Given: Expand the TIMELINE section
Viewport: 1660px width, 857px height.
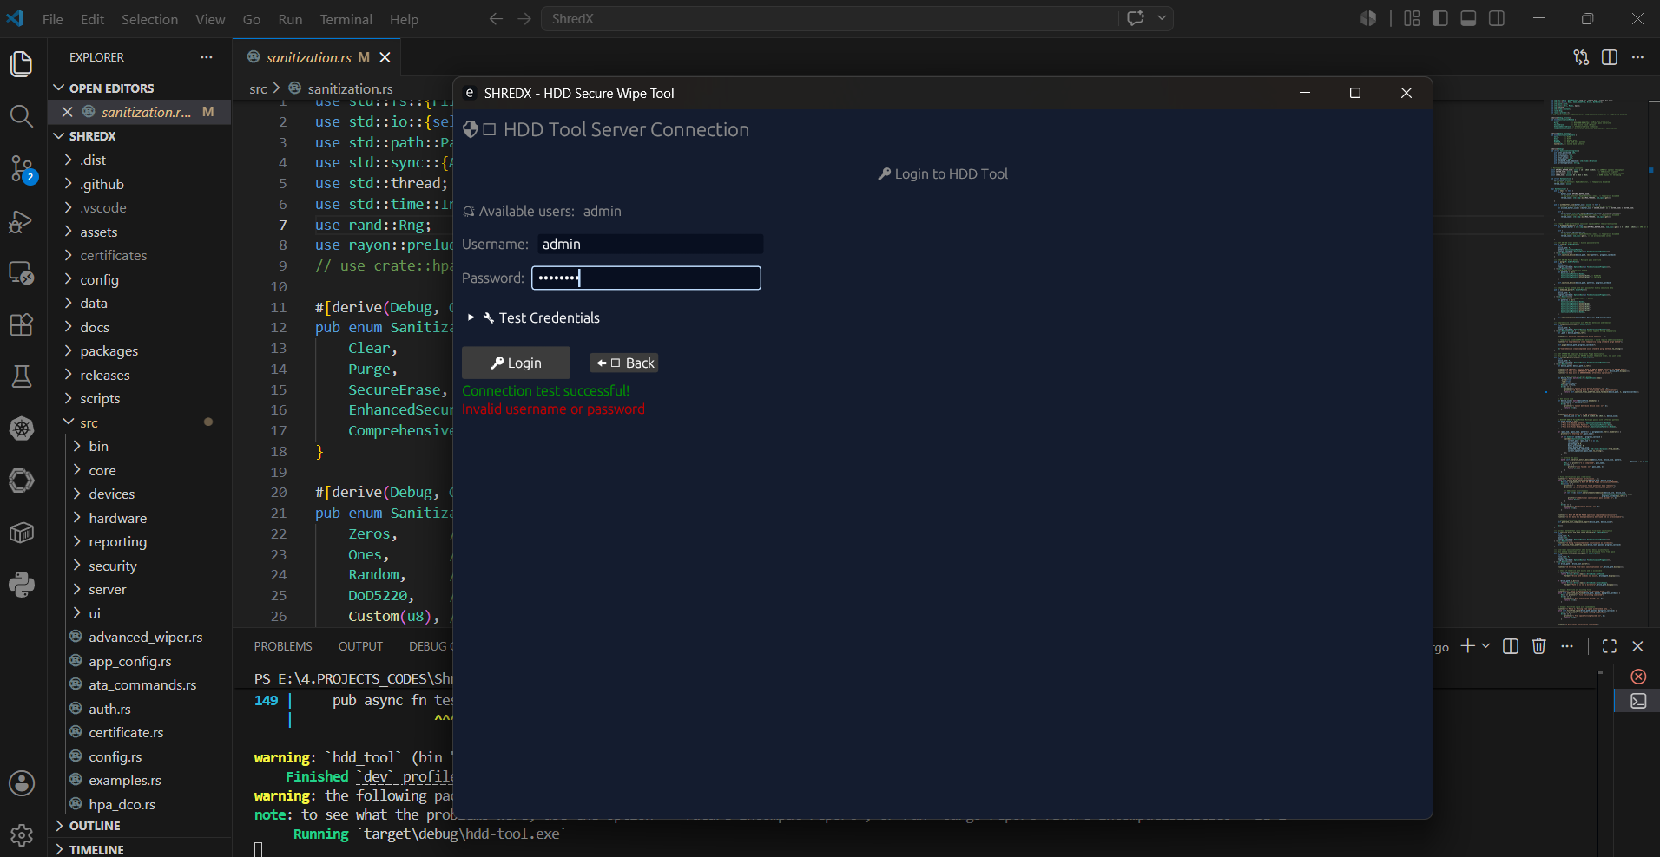Looking at the screenshot, I should [x=141, y=849].
